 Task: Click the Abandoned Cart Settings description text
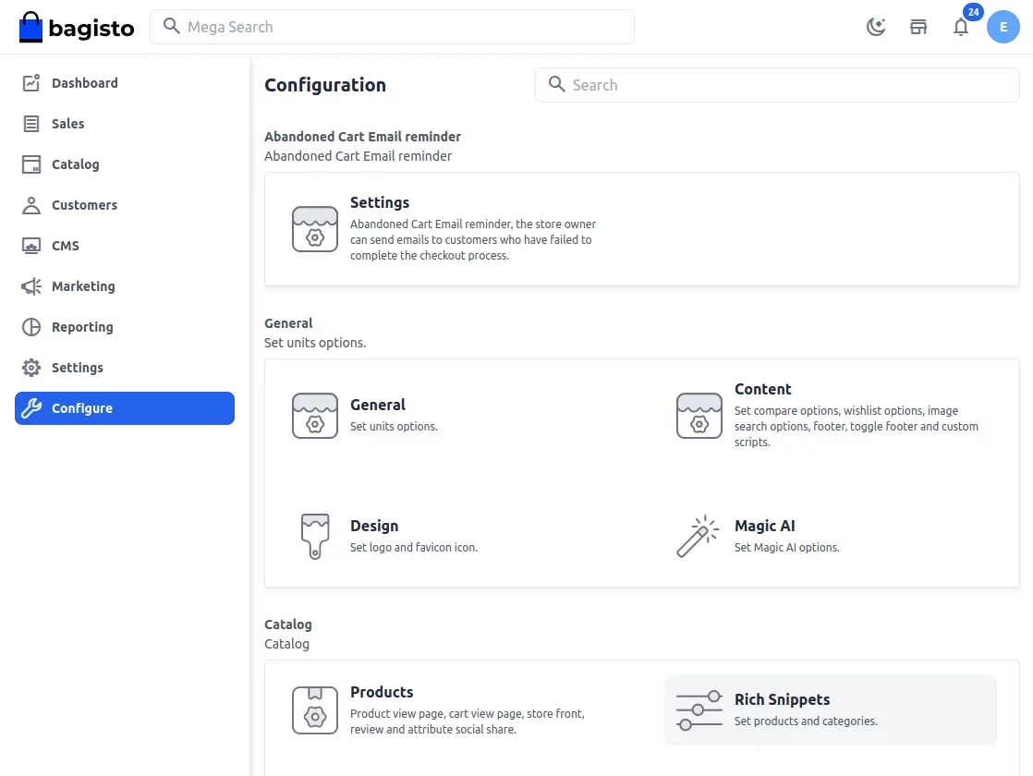(x=473, y=240)
